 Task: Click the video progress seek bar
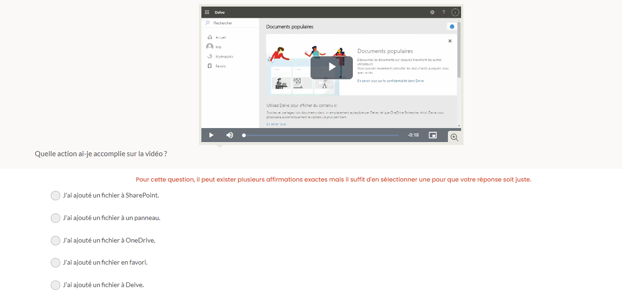click(321, 135)
